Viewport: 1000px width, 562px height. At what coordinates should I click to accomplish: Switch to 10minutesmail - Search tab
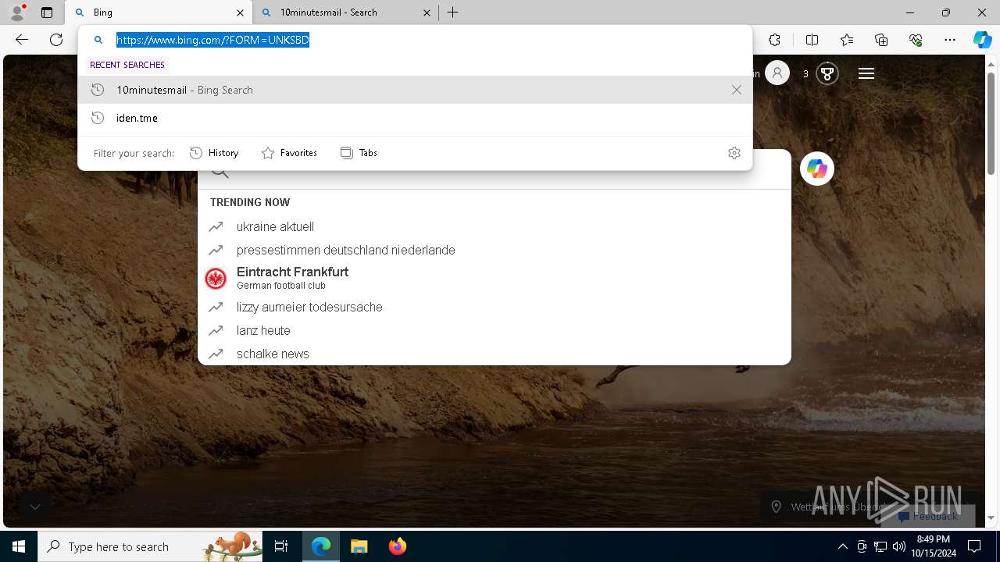(346, 12)
